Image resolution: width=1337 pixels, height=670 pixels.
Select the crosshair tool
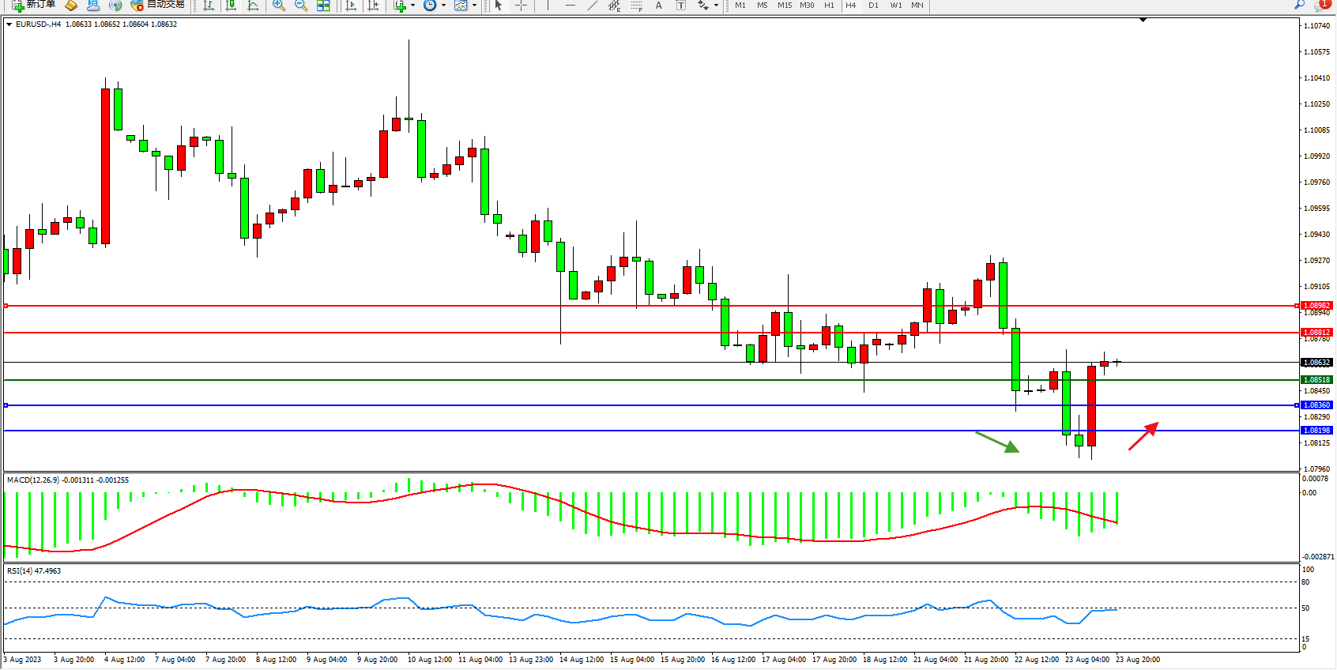point(522,6)
